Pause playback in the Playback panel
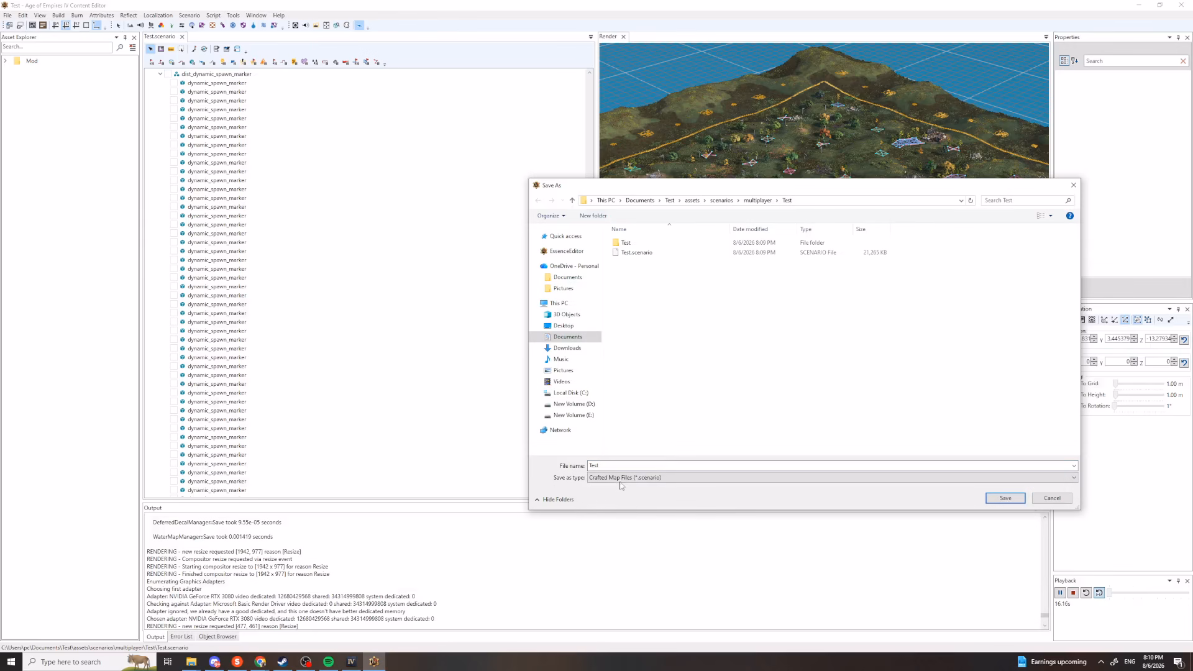1193x671 pixels. coord(1060,593)
